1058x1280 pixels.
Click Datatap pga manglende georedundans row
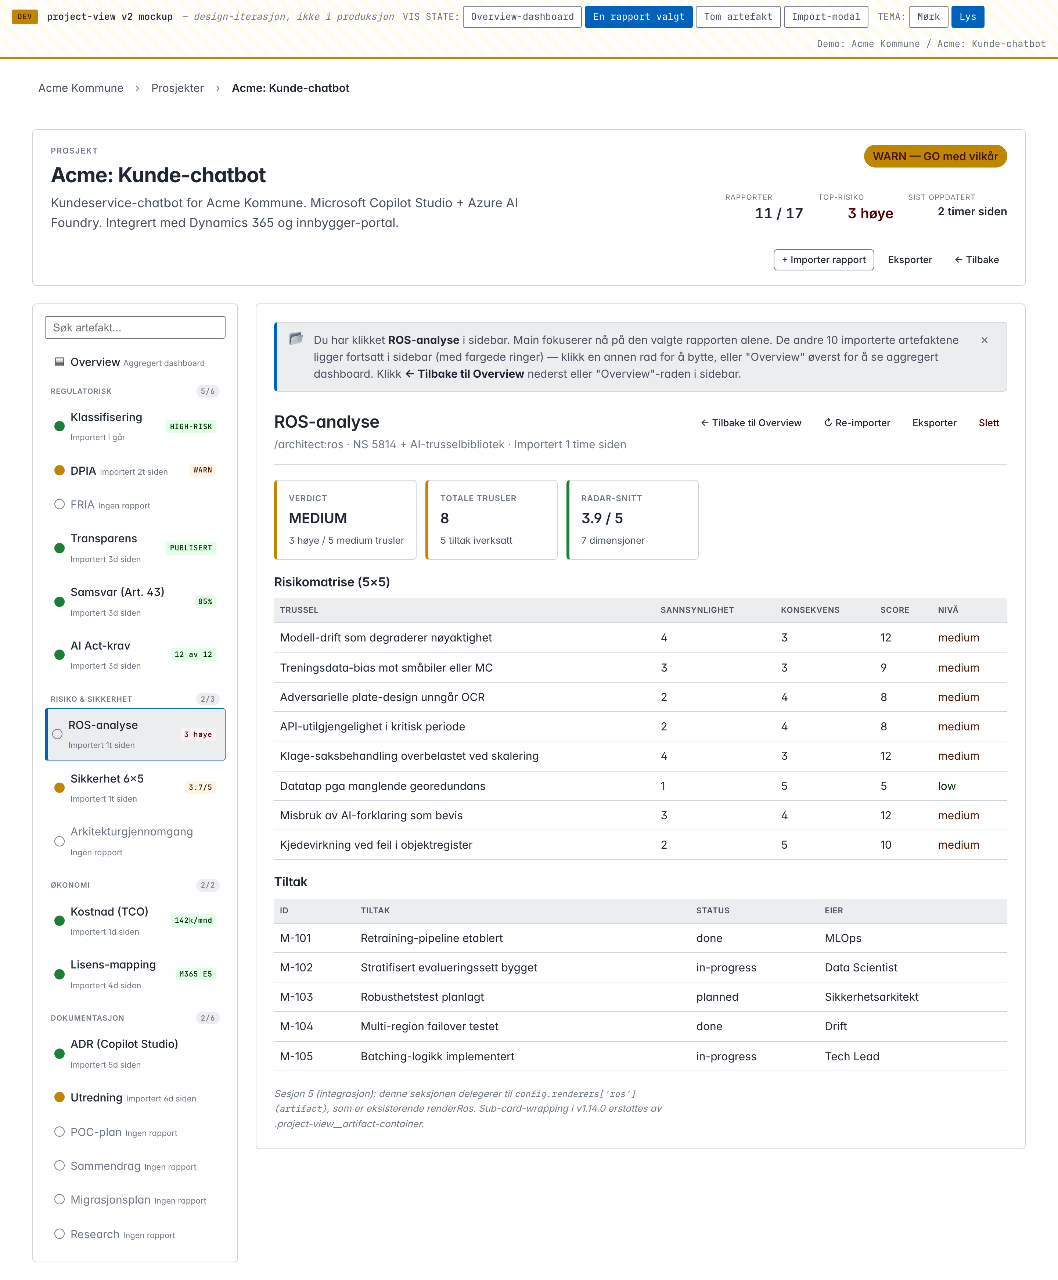[x=641, y=786]
